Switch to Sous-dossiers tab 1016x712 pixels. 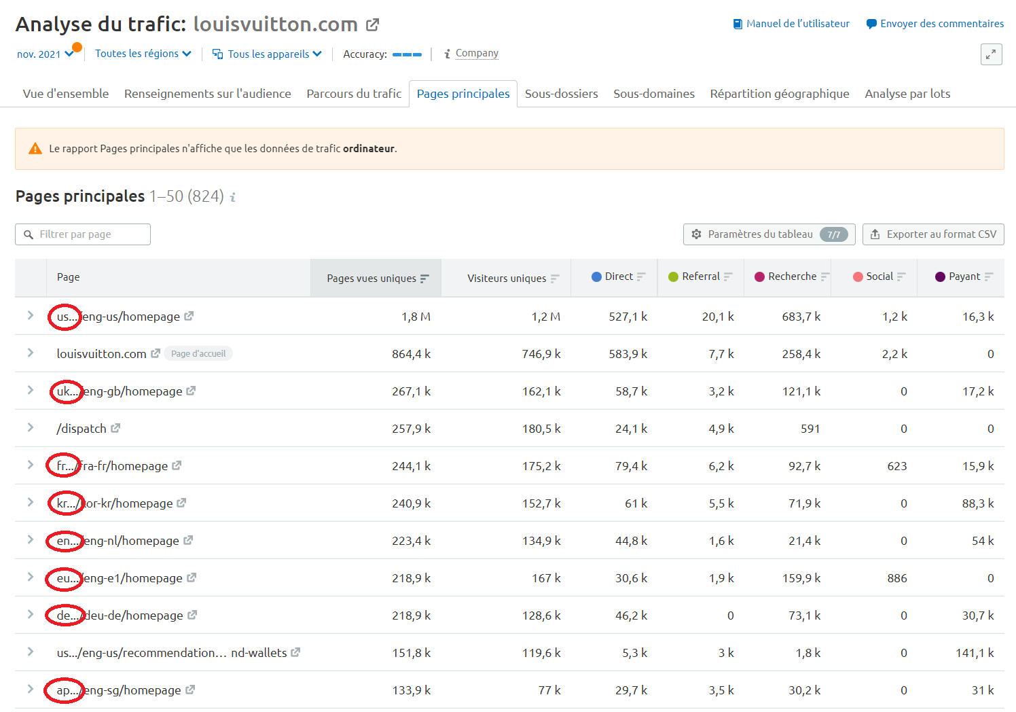point(562,94)
